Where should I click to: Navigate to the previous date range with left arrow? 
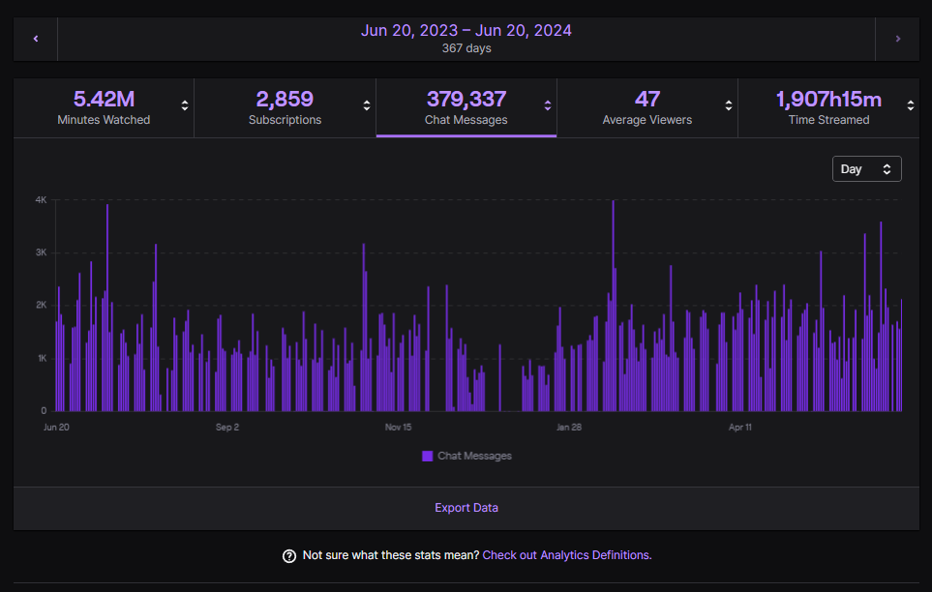(x=35, y=39)
